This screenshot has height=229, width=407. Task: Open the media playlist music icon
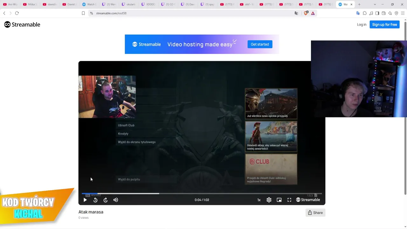pos(371,13)
